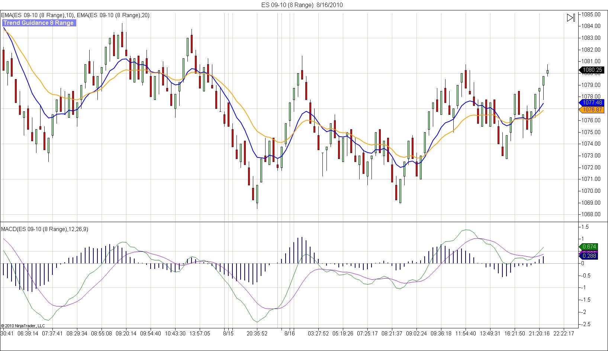This screenshot has height=351, width=608.
Task: Click the 1070.00 price axis label
Action: [591, 191]
